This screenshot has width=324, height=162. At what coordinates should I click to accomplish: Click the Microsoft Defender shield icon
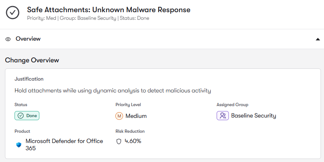pos(19,145)
